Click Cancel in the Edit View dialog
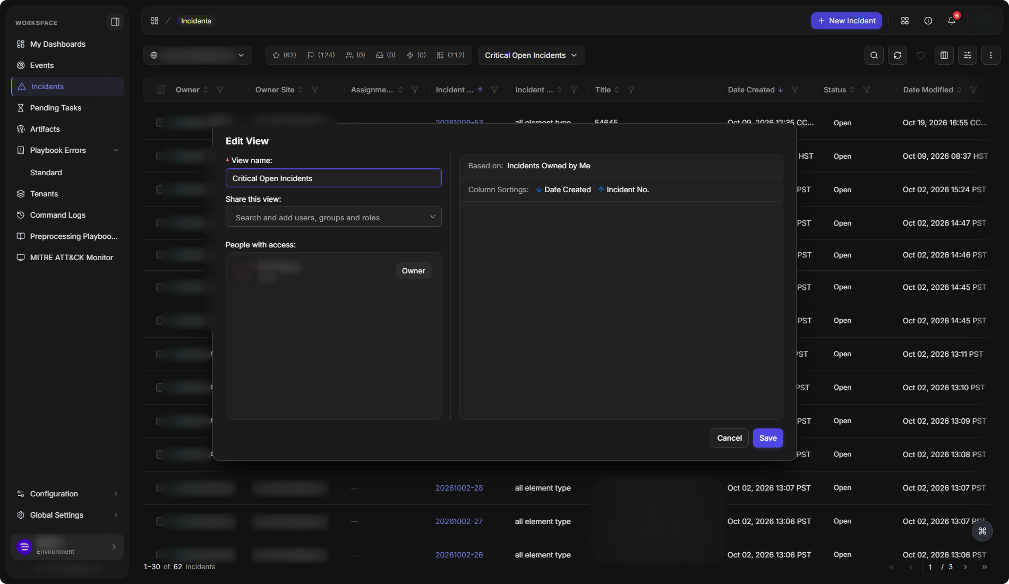Screen dimensions: 1009x584 tap(729, 438)
